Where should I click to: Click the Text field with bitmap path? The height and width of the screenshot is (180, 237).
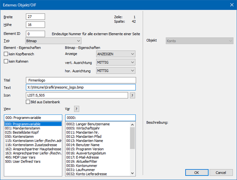click(81, 87)
